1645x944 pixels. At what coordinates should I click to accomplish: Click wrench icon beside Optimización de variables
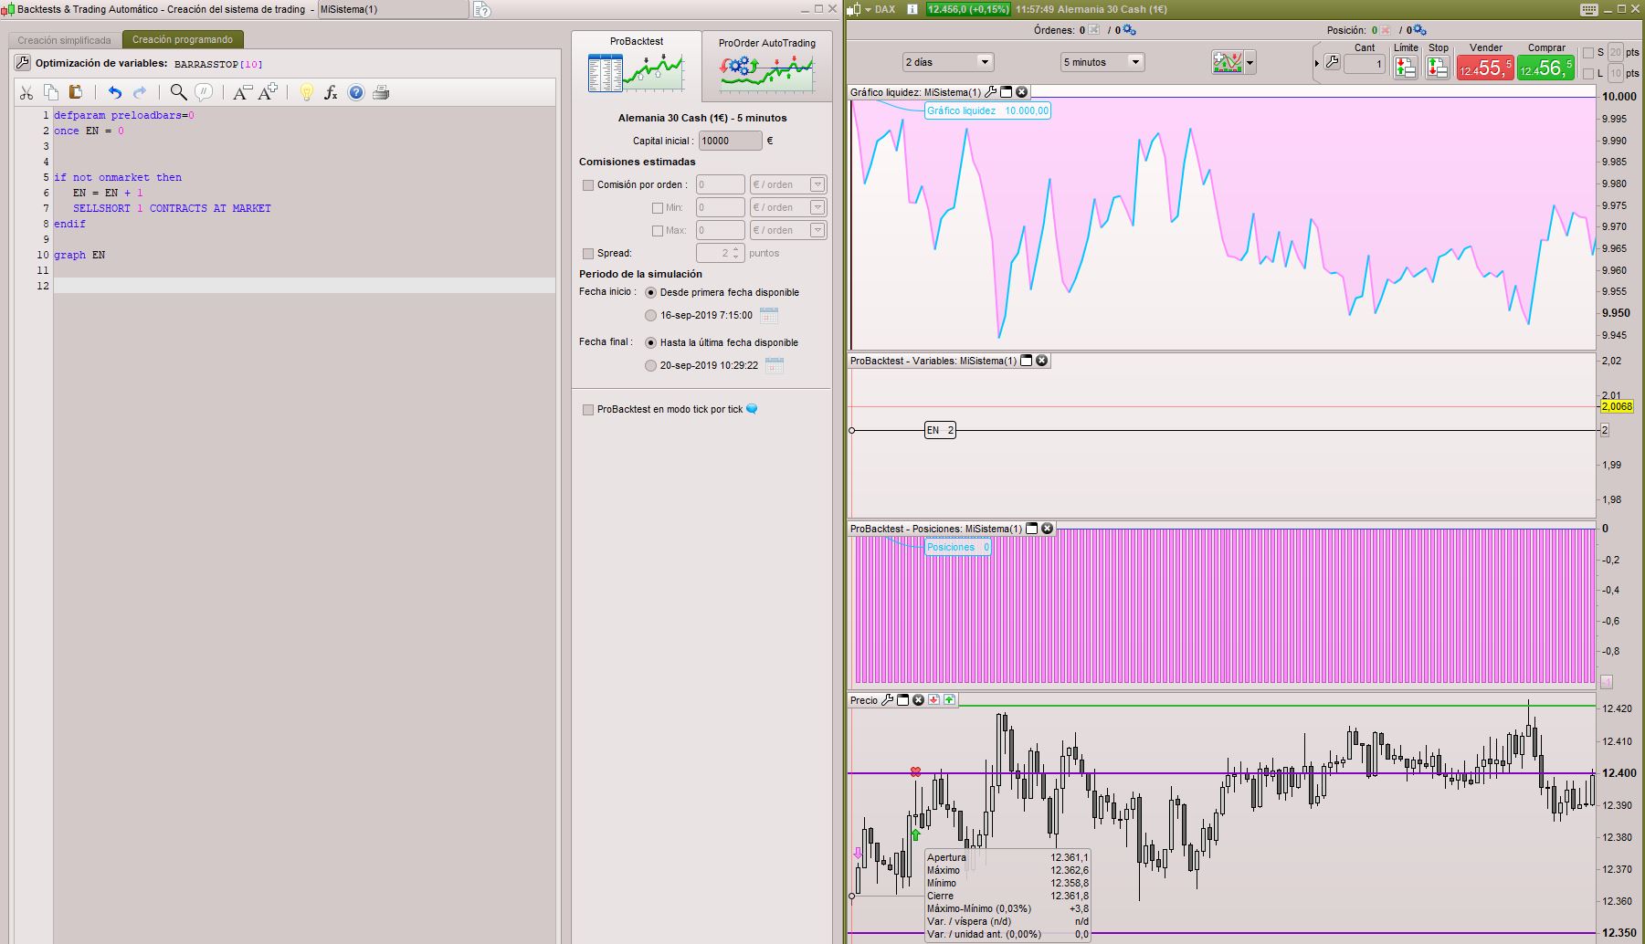pos(23,63)
